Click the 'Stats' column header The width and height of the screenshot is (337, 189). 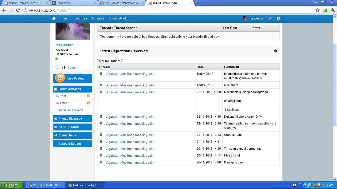click(x=256, y=28)
